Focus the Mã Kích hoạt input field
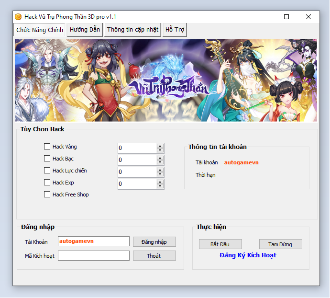Image resolution: width=330 pixels, height=298 pixels. (x=94, y=256)
